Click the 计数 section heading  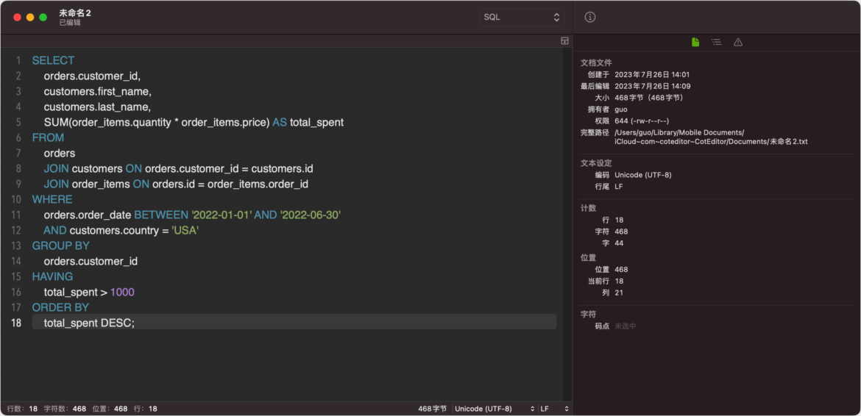coord(588,208)
